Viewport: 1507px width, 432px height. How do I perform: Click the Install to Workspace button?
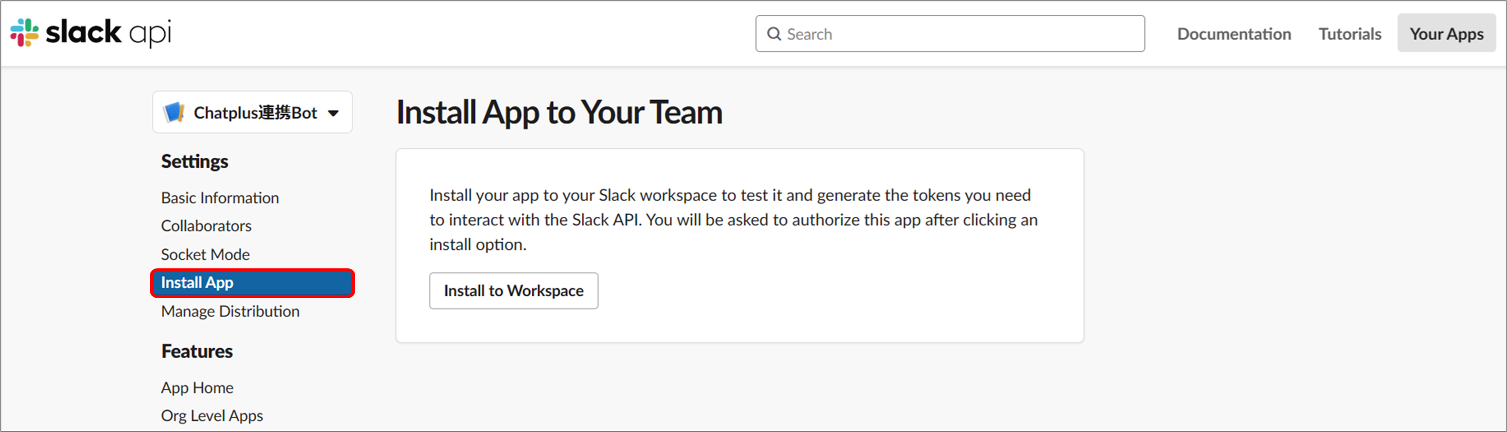pos(514,290)
